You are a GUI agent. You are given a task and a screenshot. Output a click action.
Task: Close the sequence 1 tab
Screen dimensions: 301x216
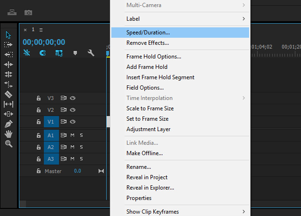coord(25,30)
